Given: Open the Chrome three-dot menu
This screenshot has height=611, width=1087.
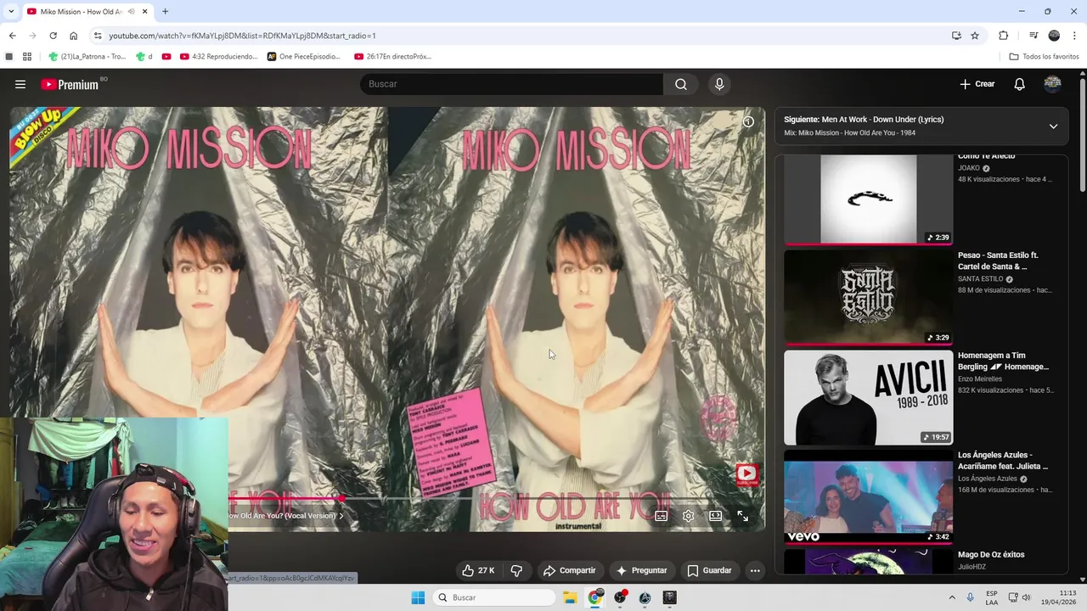Looking at the screenshot, I should pyautogui.click(x=1075, y=36).
